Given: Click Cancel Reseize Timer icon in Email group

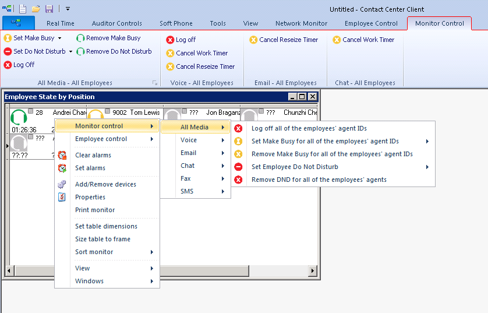Looking at the screenshot, I should pos(253,40).
